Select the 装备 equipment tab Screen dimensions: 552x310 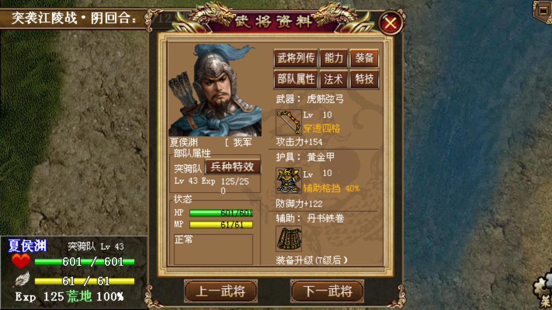pos(364,59)
